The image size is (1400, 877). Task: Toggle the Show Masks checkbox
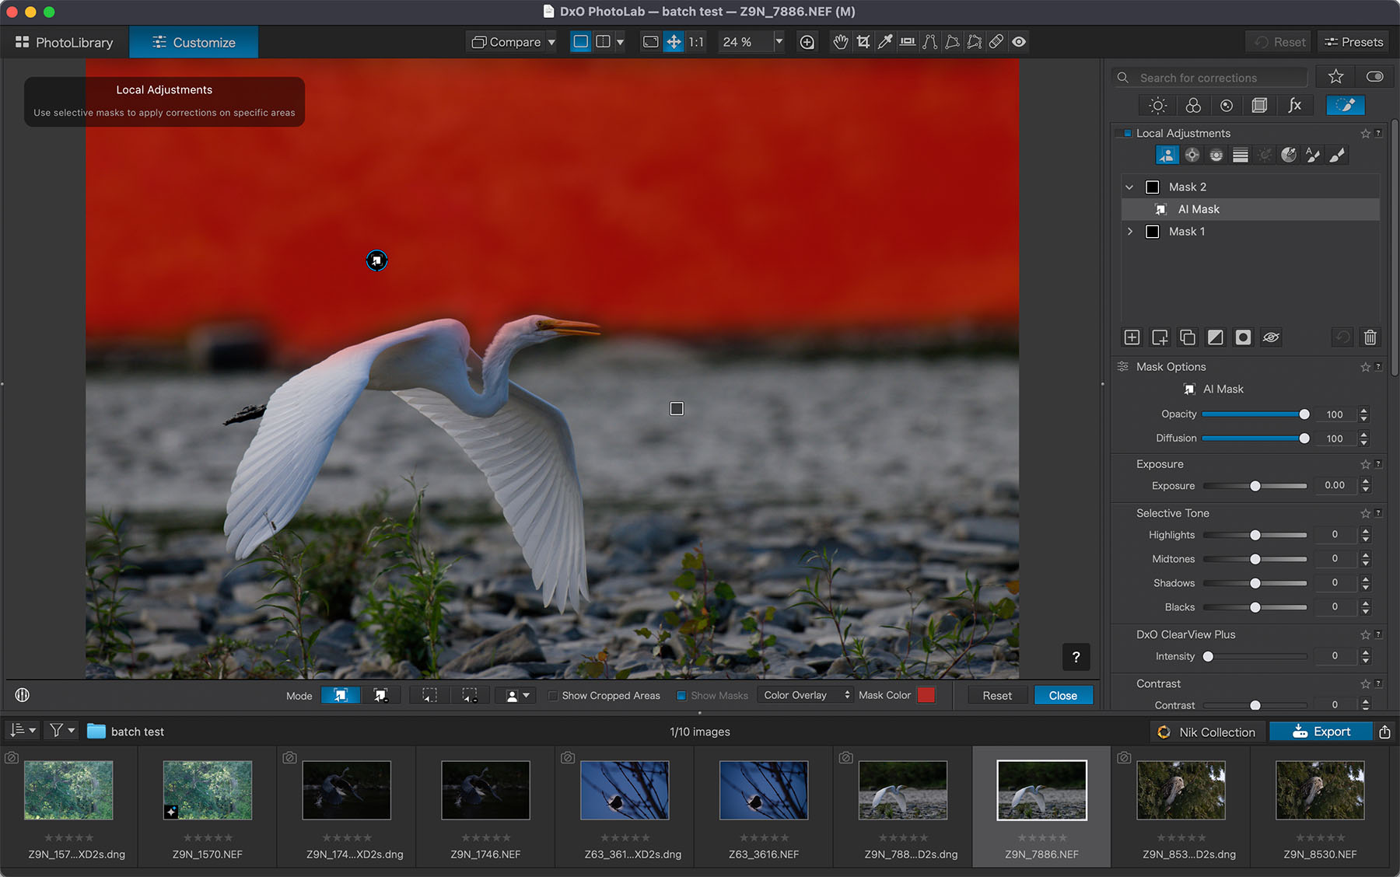681,696
